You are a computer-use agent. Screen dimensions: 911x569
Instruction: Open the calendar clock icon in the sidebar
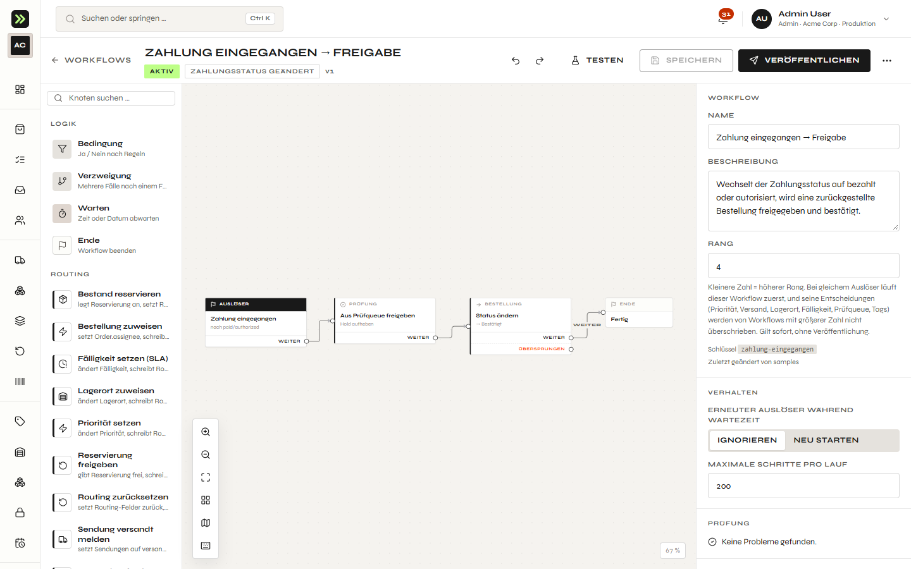tap(20, 543)
